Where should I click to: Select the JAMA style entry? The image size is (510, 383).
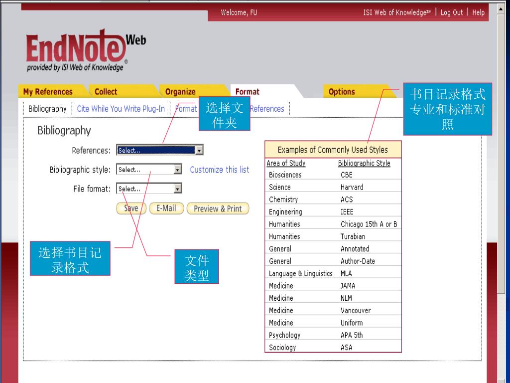(x=348, y=286)
